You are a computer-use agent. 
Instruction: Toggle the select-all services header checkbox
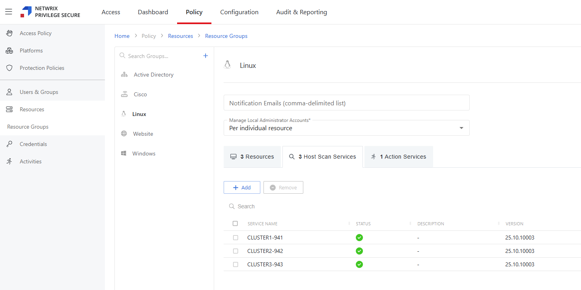point(235,223)
